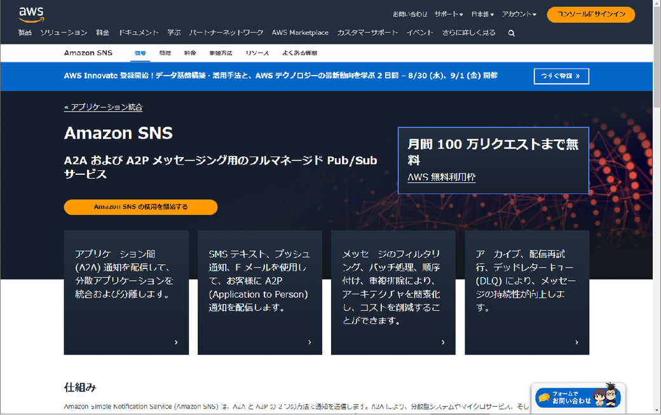
Task: Click Amazon SNS label in sub-navigation
Action: (88, 53)
